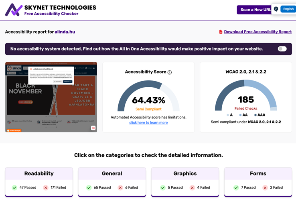Click the accessibility widget icon near English
The image size is (296, 200).
point(276,9)
